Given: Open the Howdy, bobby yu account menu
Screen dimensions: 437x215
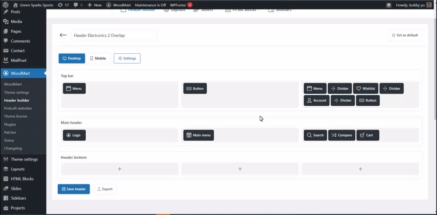Looking at the screenshot, I should click(x=413, y=5).
